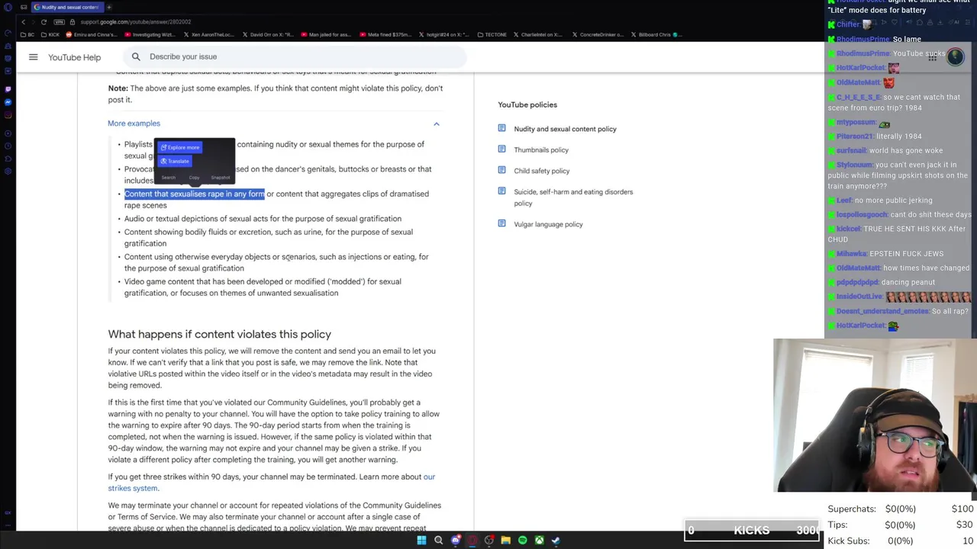This screenshot has width=977, height=549.
Task: Open OBS Studio from the taskbar
Action: coord(489,541)
